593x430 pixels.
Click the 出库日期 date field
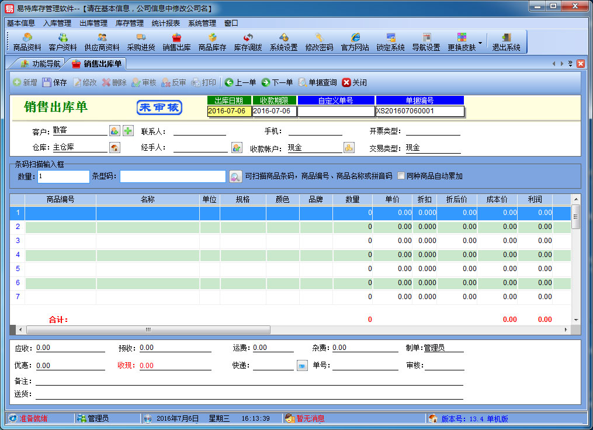pyautogui.click(x=229, y=111)
